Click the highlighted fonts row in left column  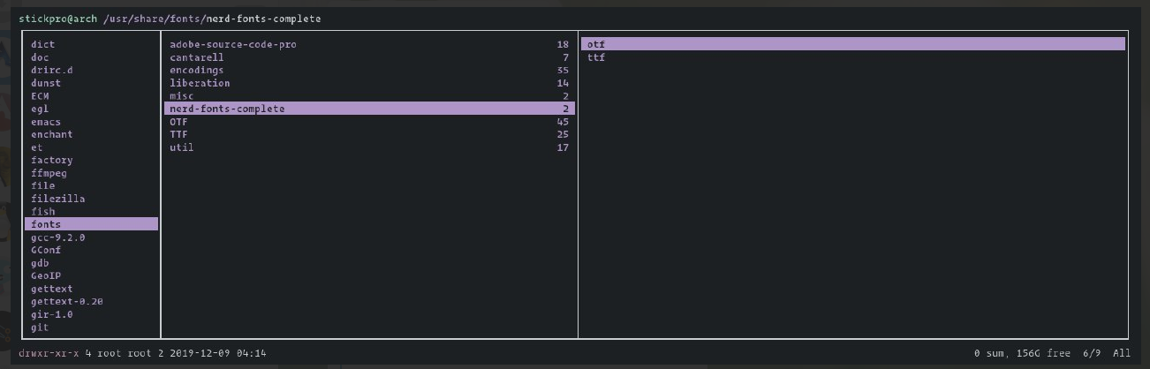pyautogui.click(x=92, y=224)
